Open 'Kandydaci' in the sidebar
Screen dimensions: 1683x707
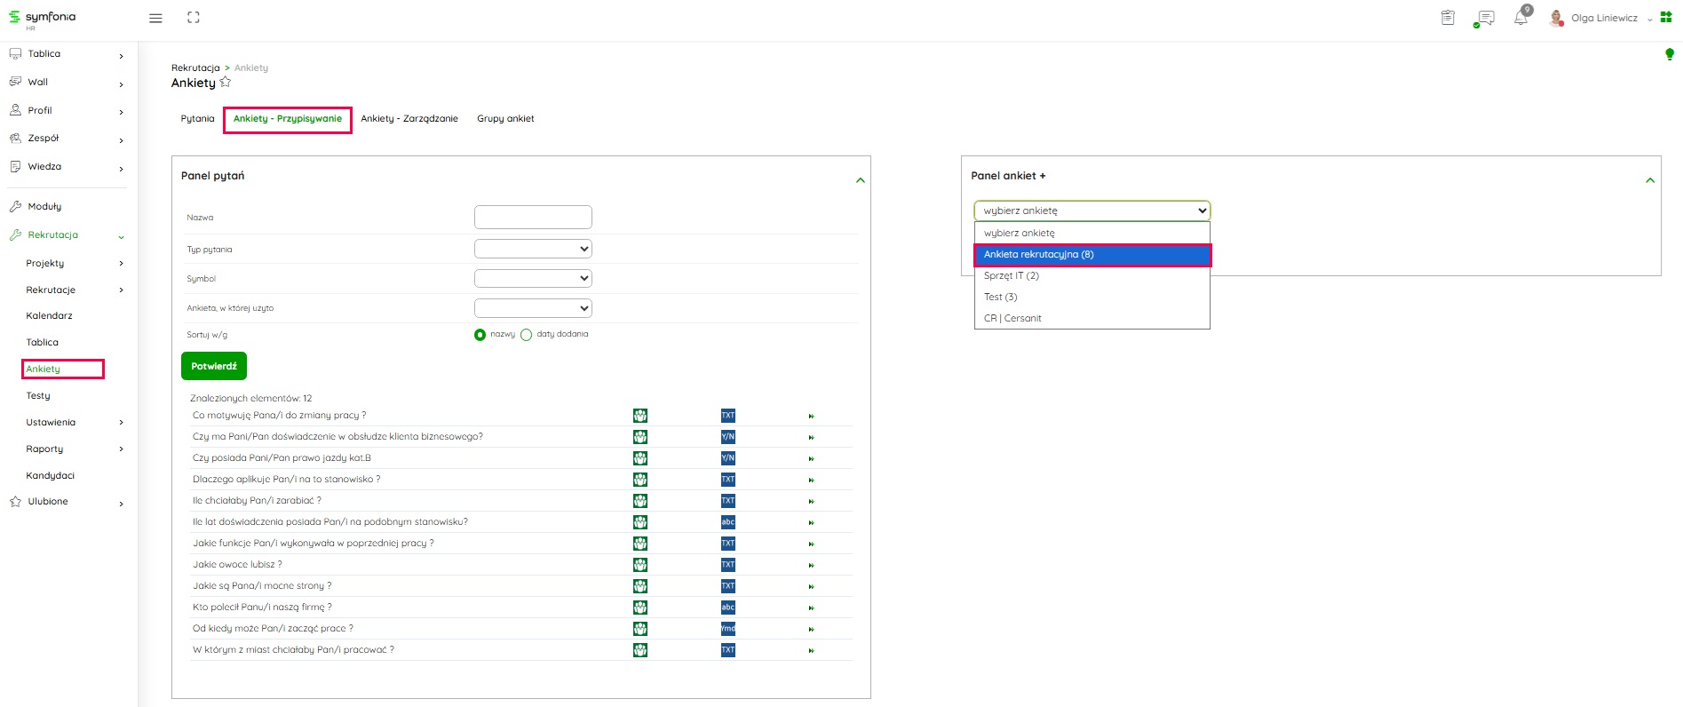click(51, 476)
